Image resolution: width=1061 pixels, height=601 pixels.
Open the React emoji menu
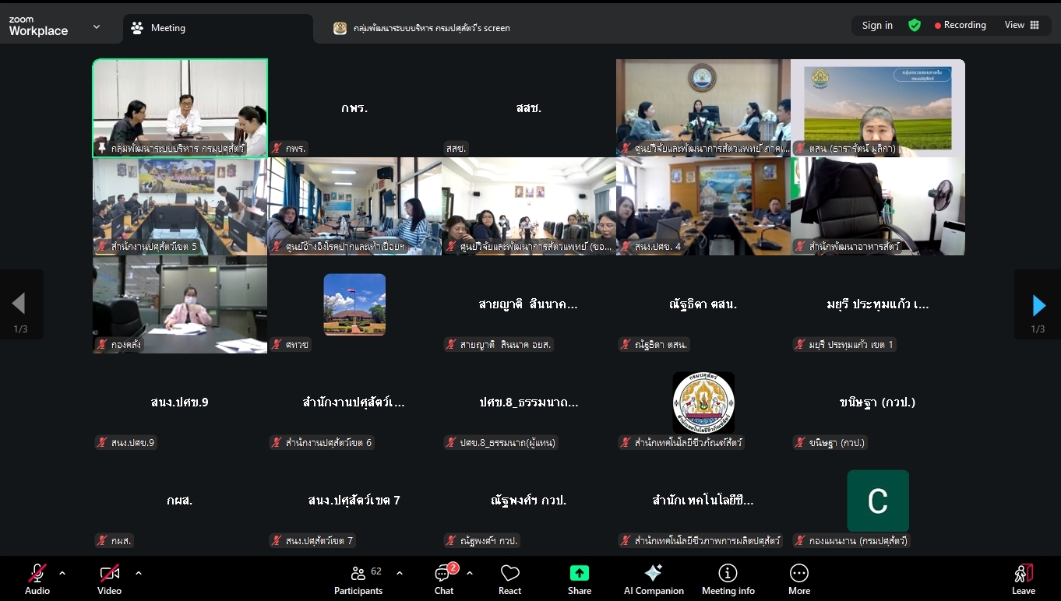click(510, 579)
